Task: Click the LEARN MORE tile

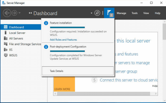Action: [64, 84]
